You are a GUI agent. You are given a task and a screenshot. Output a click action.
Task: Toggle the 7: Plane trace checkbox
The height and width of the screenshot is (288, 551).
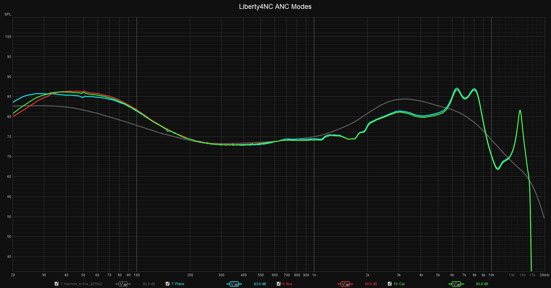tap(168, 284)
